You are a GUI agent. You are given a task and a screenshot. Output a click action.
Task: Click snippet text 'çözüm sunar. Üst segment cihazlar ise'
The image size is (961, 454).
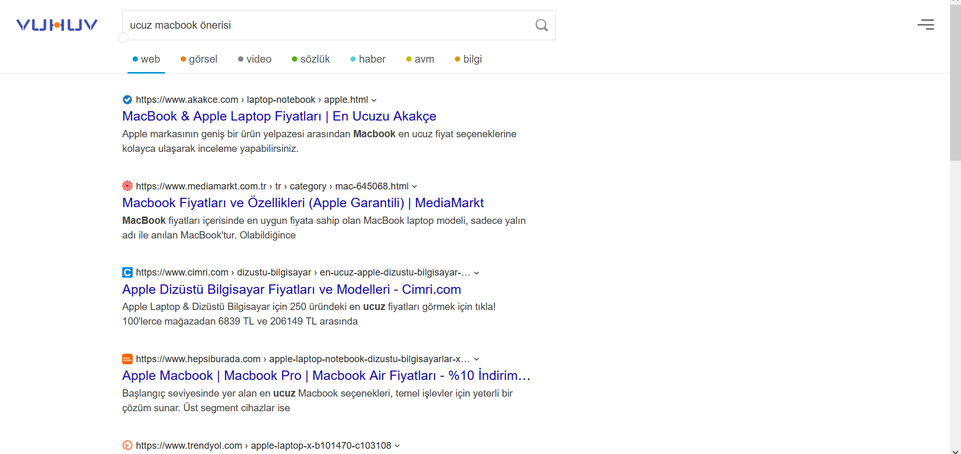[206, 408]
